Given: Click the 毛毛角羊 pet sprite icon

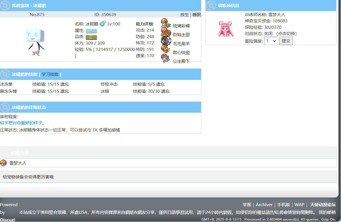Looking at the screenshot, I should pos(166,40).
